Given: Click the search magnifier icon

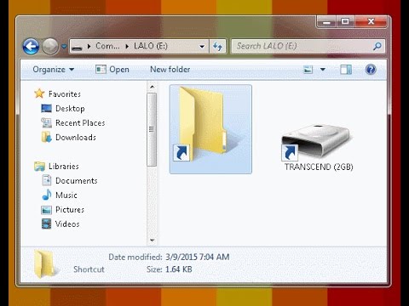Looking at the screenshot, I should [377, 46].
